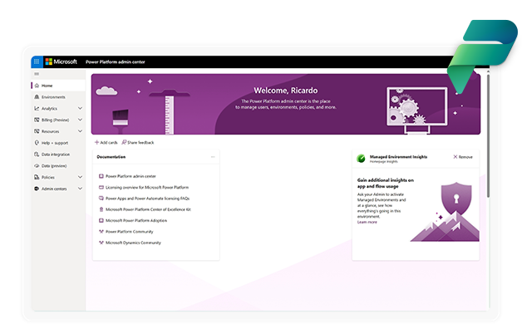Click the Add cards button
The image size is (522, 324).
pyautogui.click(x=106, y=142)
